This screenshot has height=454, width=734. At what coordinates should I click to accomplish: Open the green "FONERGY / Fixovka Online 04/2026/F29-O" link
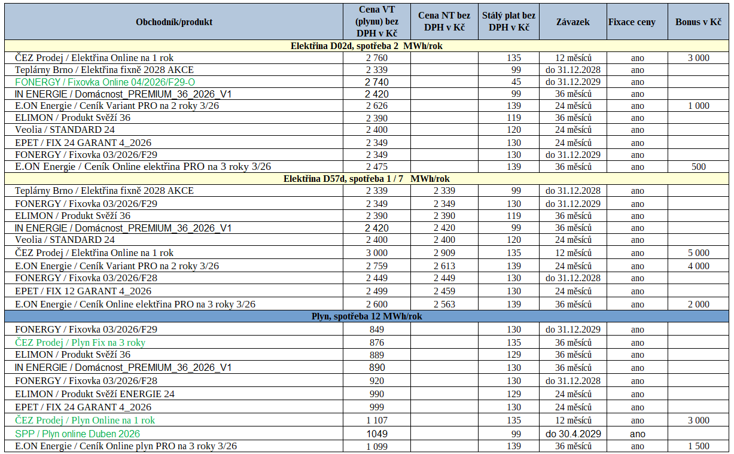(x=105, y=82)
